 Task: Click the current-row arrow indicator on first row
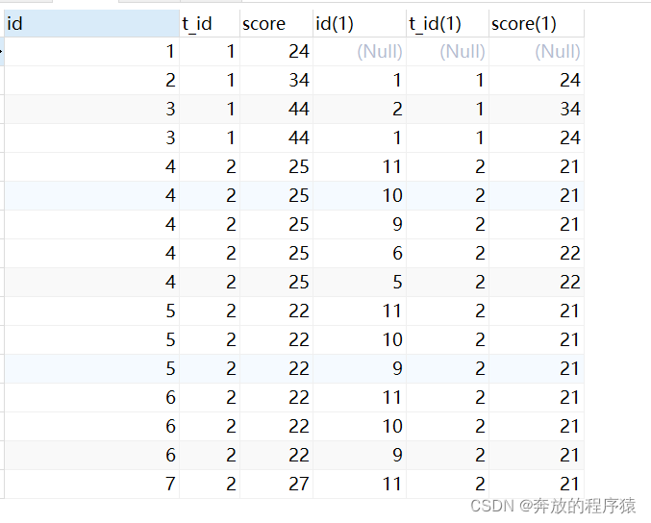point(2,52)
